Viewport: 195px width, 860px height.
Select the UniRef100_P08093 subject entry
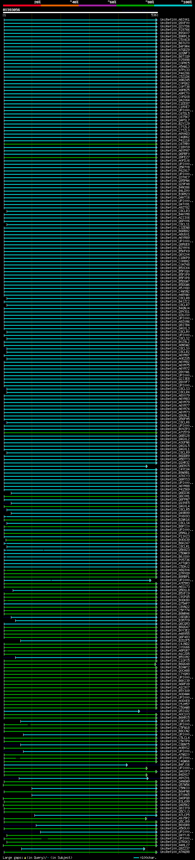tap(175, 516)
